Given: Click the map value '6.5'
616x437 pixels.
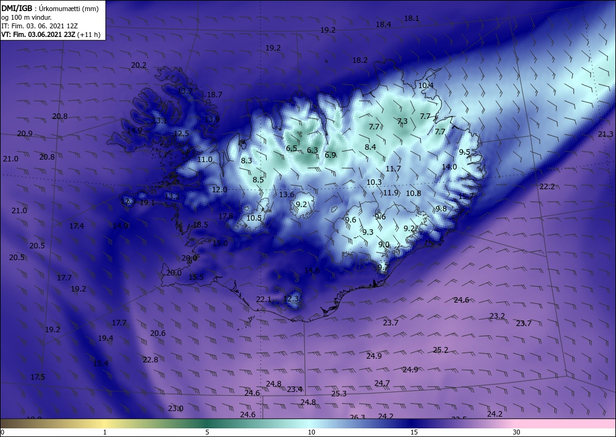Looking at the screenshot, I should pyautogui.click(x=291, y=149).
